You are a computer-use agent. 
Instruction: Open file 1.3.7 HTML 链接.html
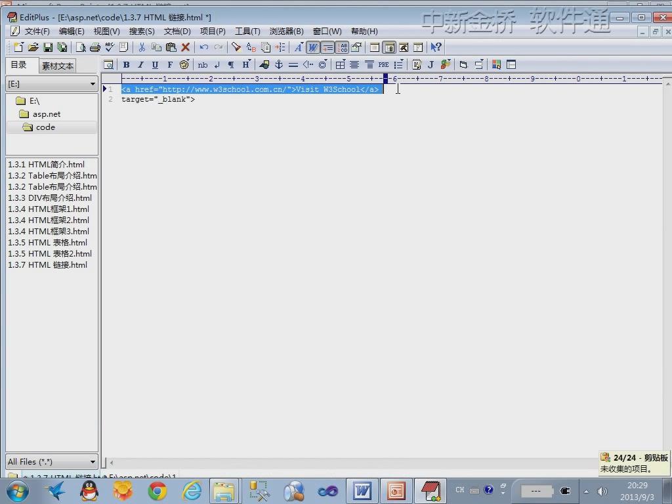[x=47, y=265]
